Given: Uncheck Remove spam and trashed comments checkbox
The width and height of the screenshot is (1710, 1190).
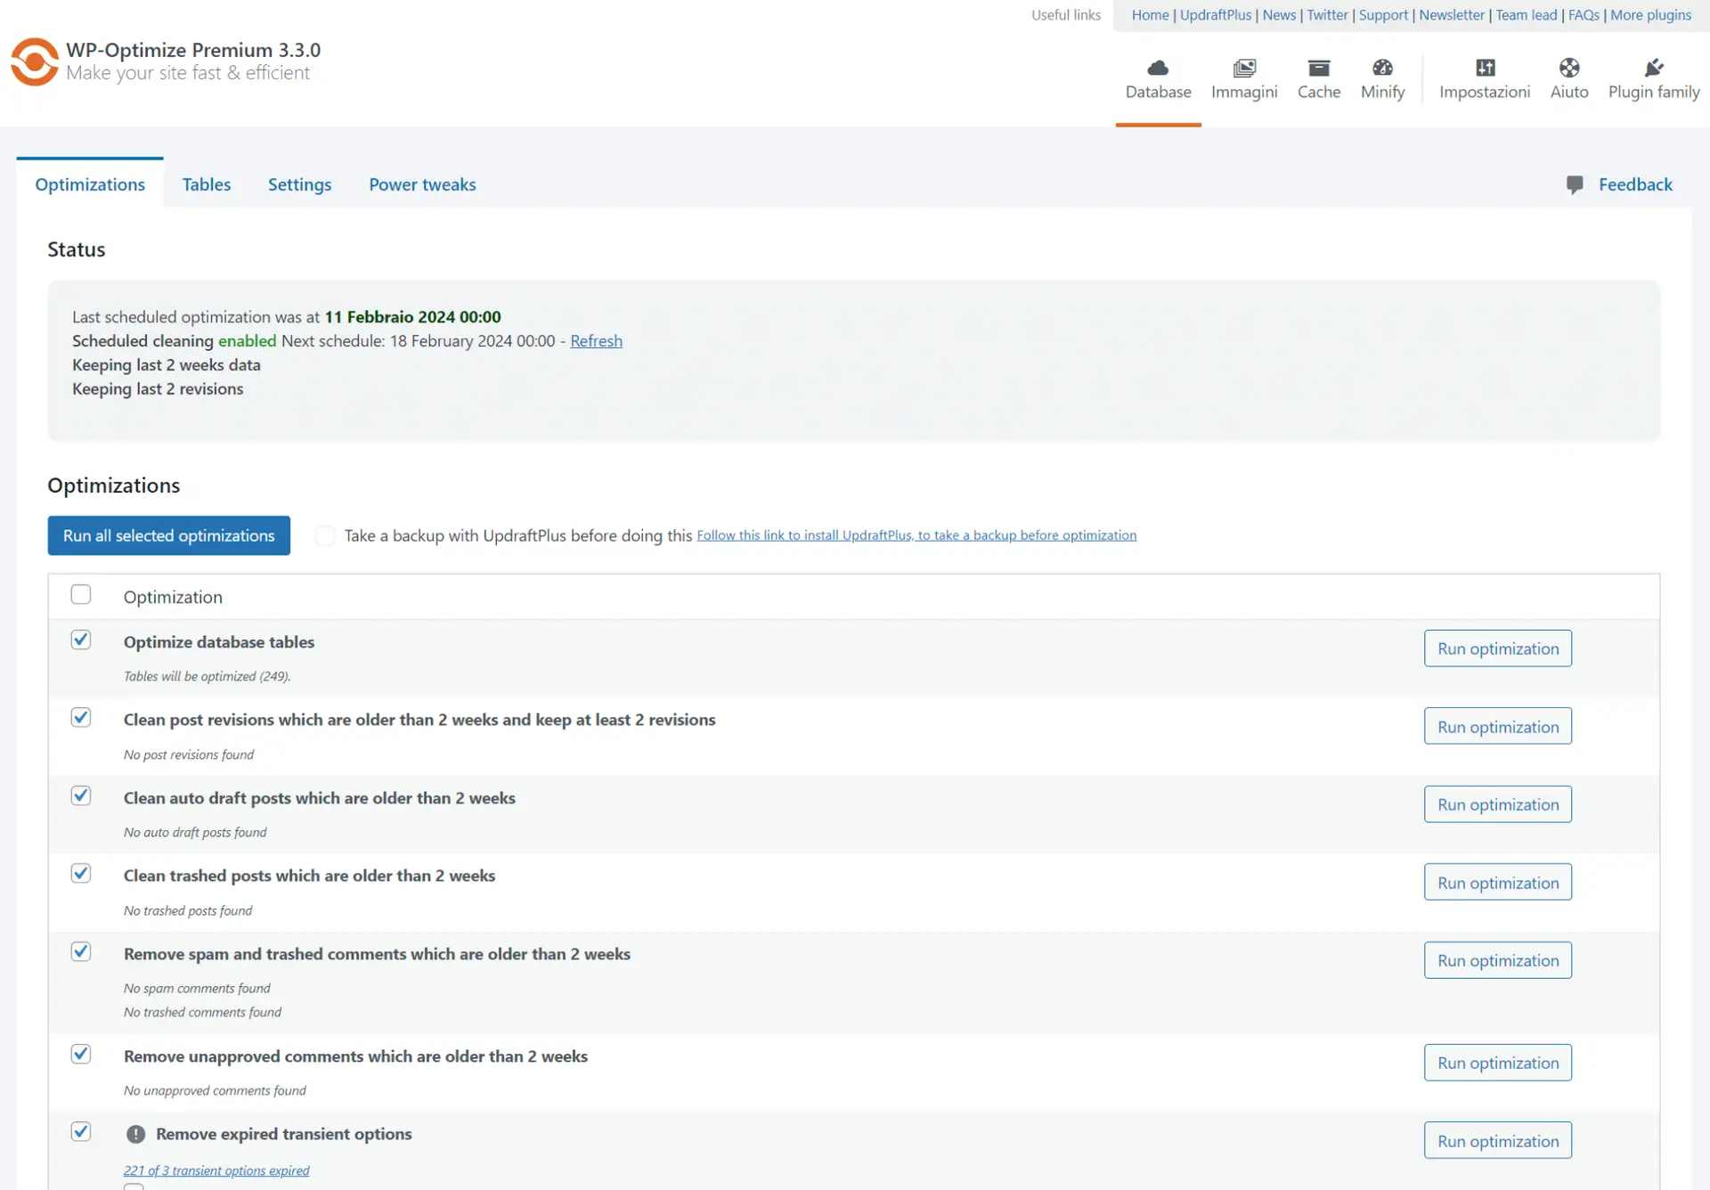Looking at the screenshot, I should (81, 951).
